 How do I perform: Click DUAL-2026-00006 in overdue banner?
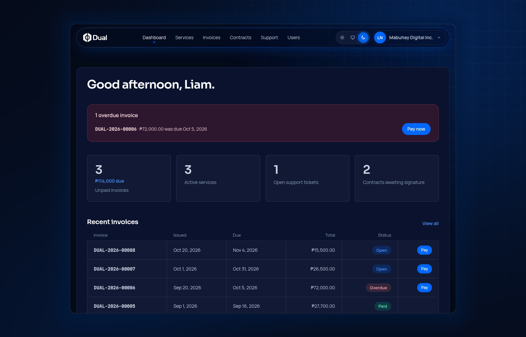pyautogui.click(x=116, y=129)
